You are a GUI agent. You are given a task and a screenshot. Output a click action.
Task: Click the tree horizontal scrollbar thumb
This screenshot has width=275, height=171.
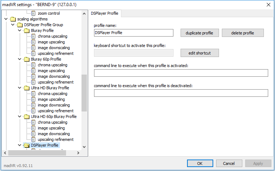[37, 153]
